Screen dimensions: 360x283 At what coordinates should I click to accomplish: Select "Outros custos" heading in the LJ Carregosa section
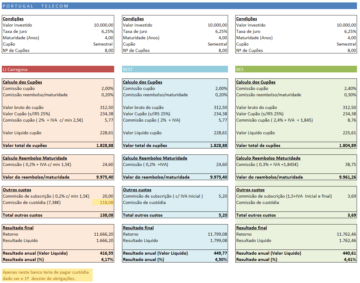(17, 190)
